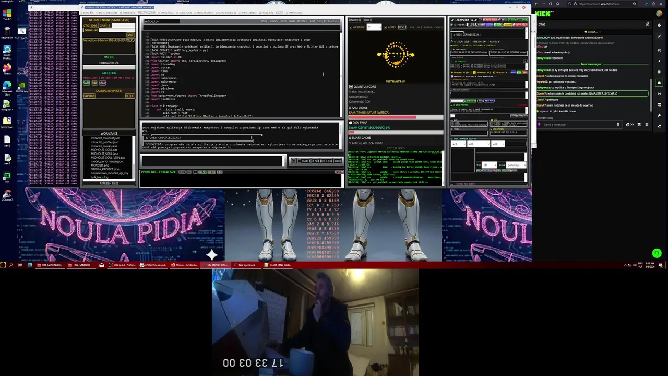Open the new 2 text file icon
668x376 pixels.
(7, 141)
